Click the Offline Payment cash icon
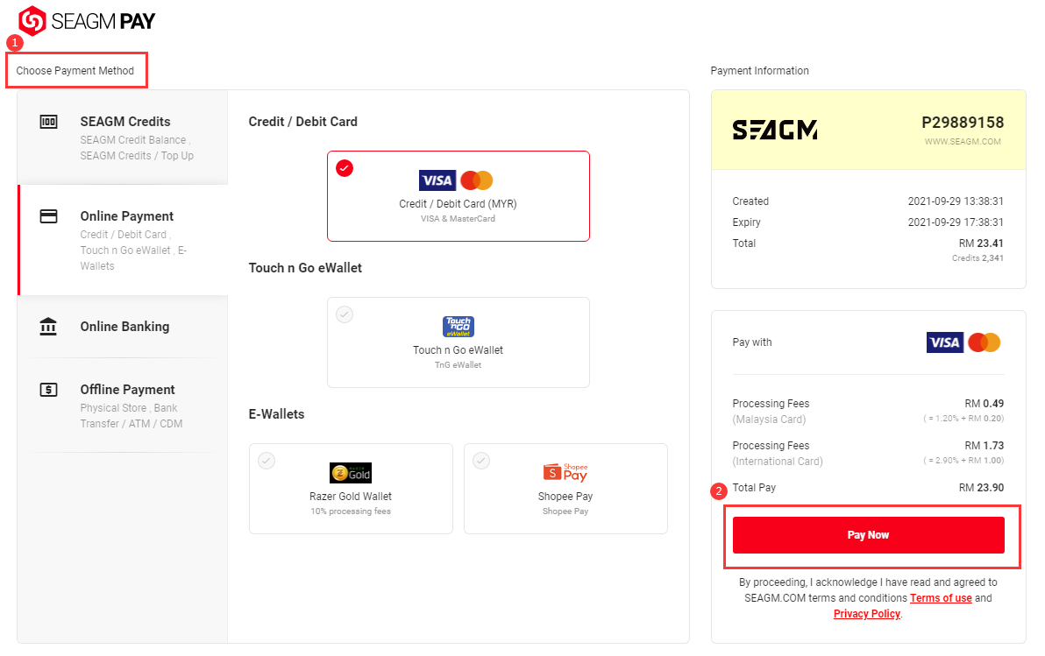 (48, 390)
